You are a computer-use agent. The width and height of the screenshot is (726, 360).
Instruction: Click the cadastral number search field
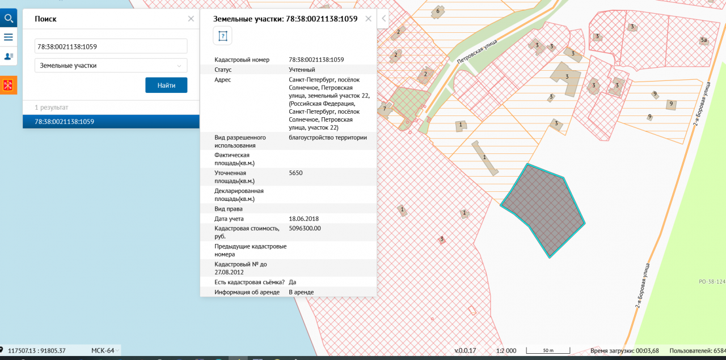111,46
